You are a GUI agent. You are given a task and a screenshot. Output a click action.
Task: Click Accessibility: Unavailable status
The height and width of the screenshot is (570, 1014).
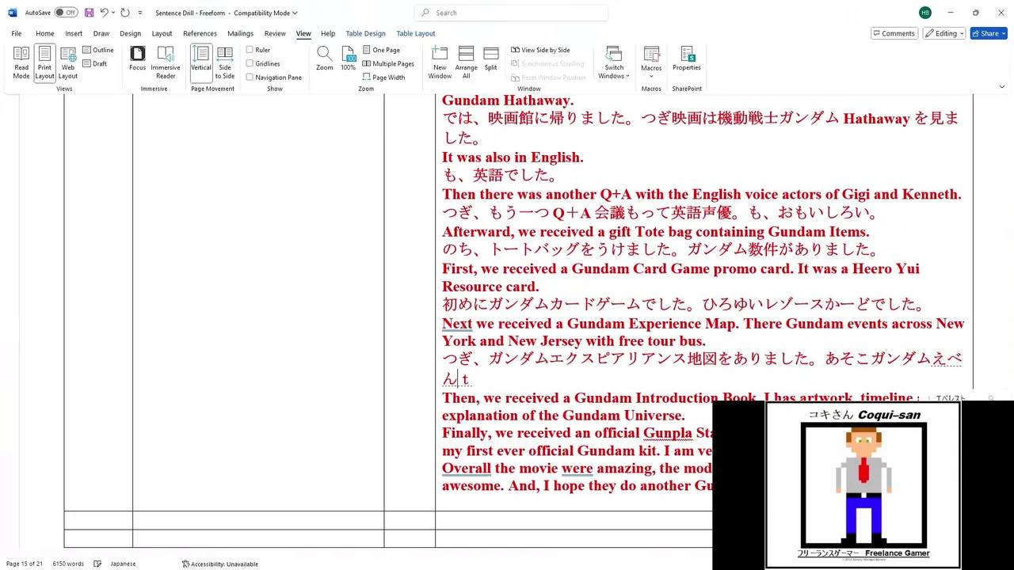point(220,564)
